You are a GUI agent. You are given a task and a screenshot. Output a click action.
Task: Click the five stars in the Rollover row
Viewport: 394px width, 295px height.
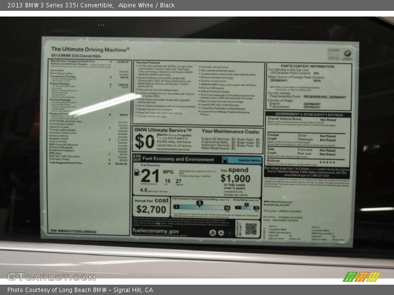(328, 162)
